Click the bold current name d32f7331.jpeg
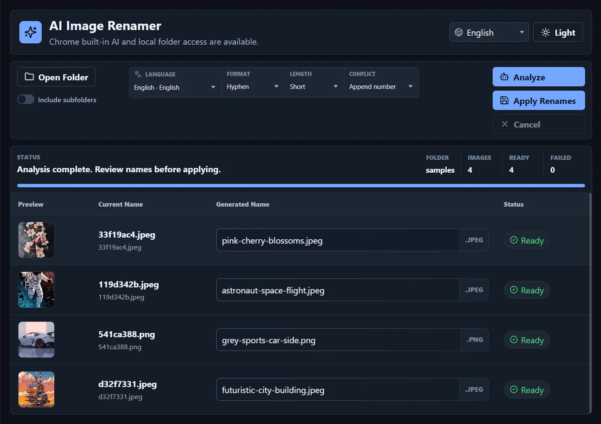 [x=128, y=384]
